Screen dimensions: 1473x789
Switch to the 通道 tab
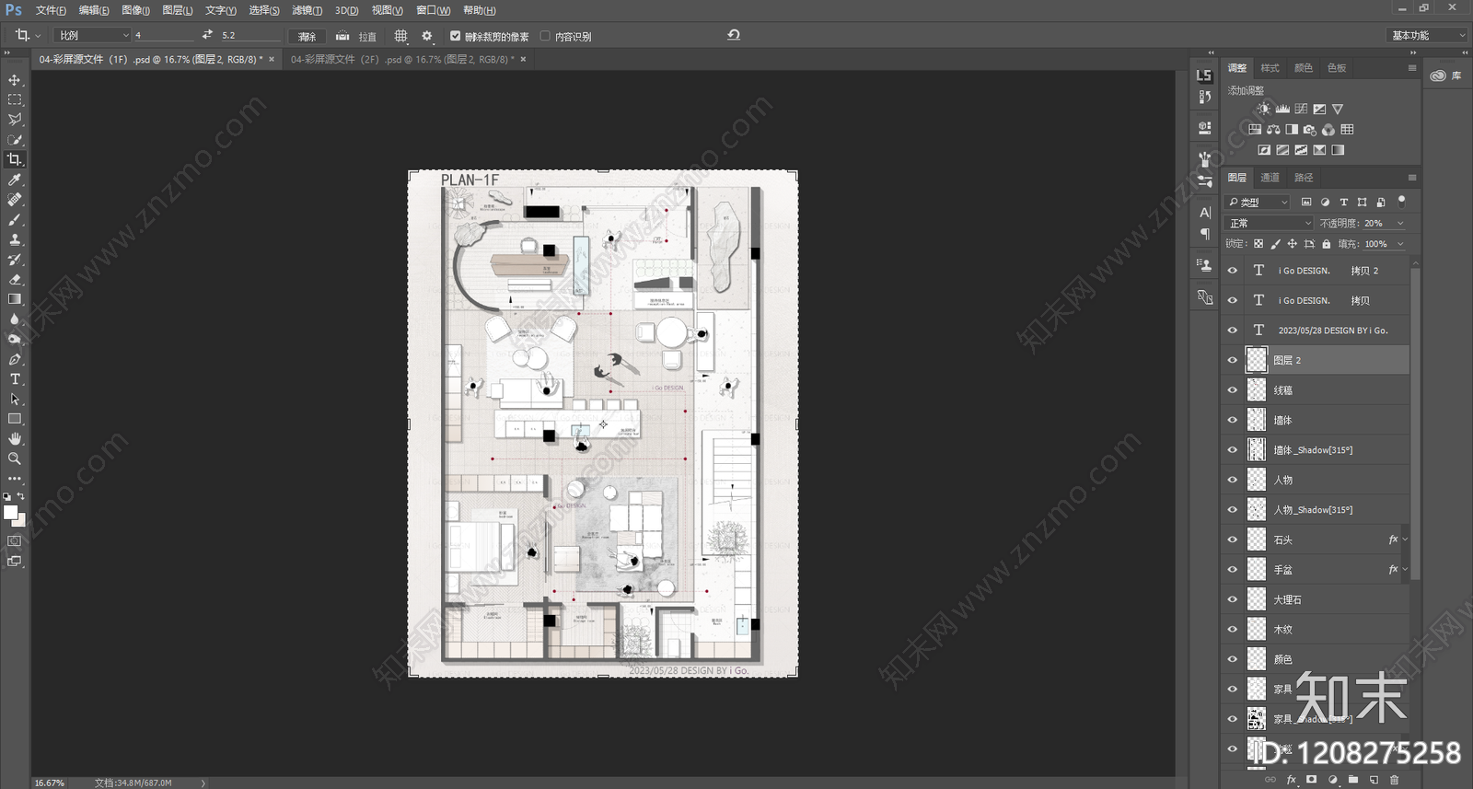coord(1270,178)
